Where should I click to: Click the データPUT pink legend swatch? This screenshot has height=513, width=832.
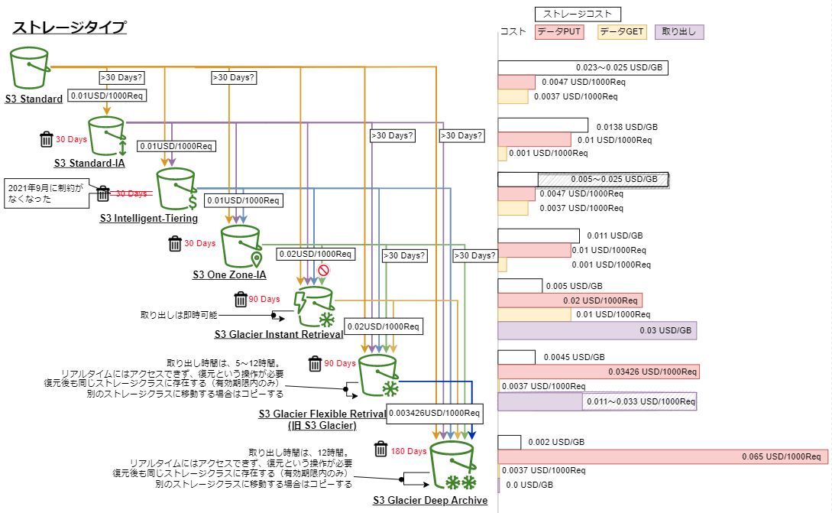click(x=559, y=32)
